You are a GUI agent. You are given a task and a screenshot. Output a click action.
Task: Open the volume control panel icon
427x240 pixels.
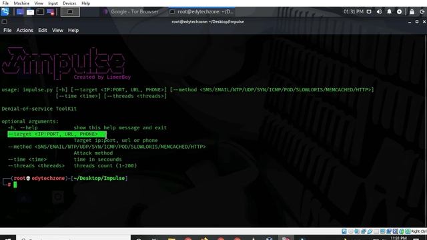point(379,12)
